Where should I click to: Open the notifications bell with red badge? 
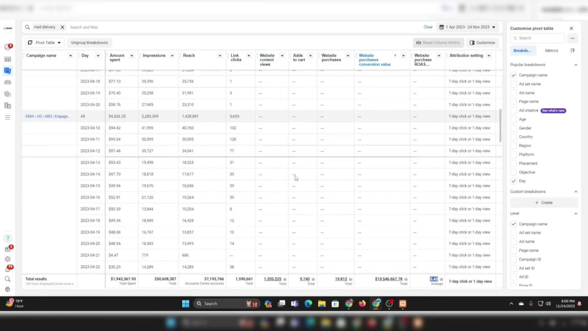coord(8,269)
